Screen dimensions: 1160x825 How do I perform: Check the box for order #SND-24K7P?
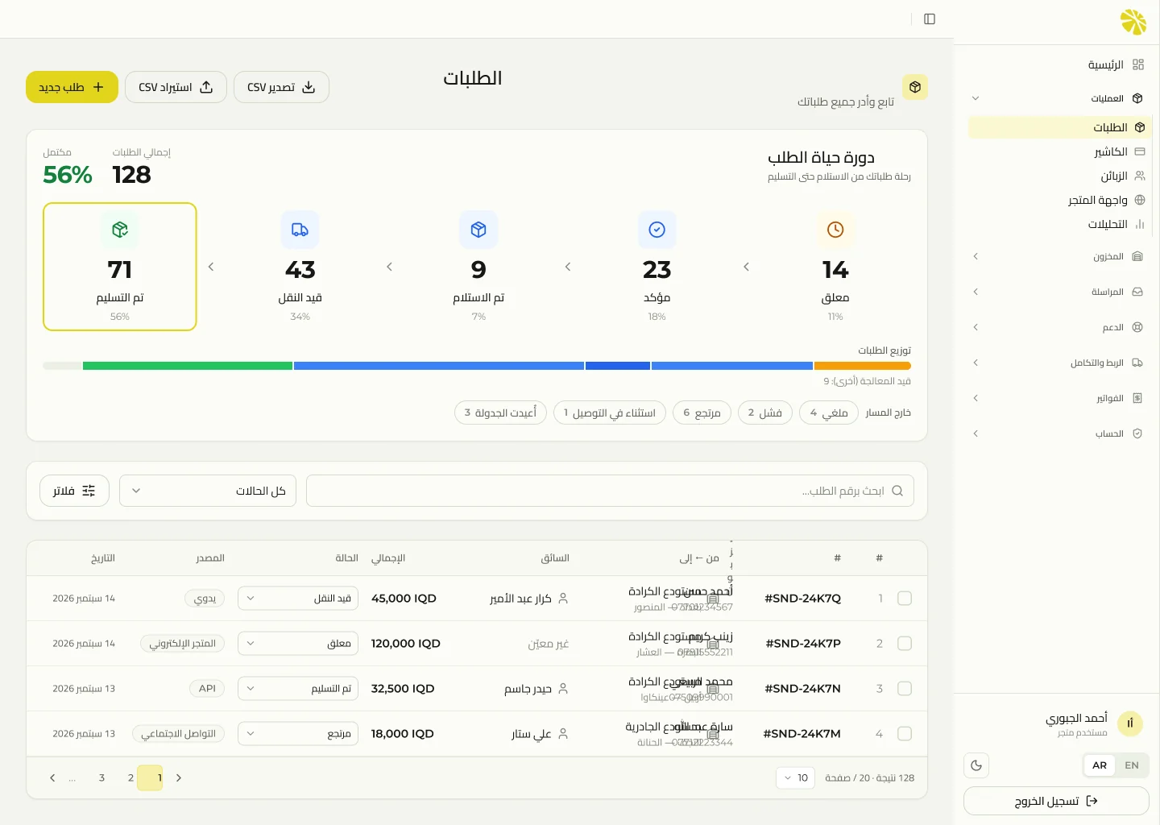tap(905, 644)
